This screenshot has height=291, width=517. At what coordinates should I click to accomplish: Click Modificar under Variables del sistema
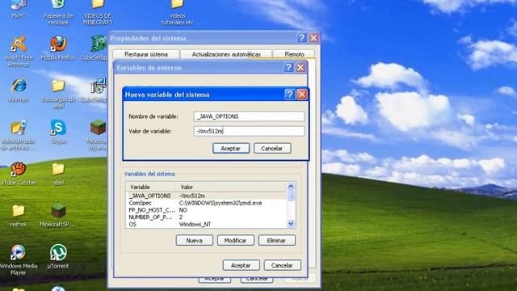(235, 240)
